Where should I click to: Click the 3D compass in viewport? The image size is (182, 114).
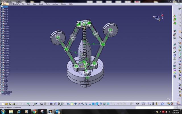pyautogui.click(x=158, y=17)
